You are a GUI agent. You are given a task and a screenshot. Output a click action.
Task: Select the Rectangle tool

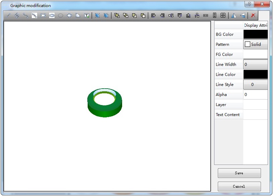coord(43,15)
